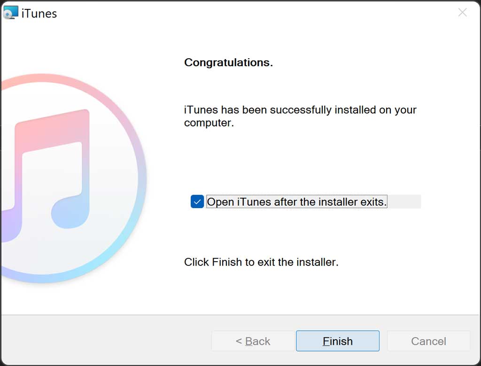This screenshot has width=481, height=366.
Task: Click the 'Open iTunes after the installer exits' label
Action: [x=297, y=202]
